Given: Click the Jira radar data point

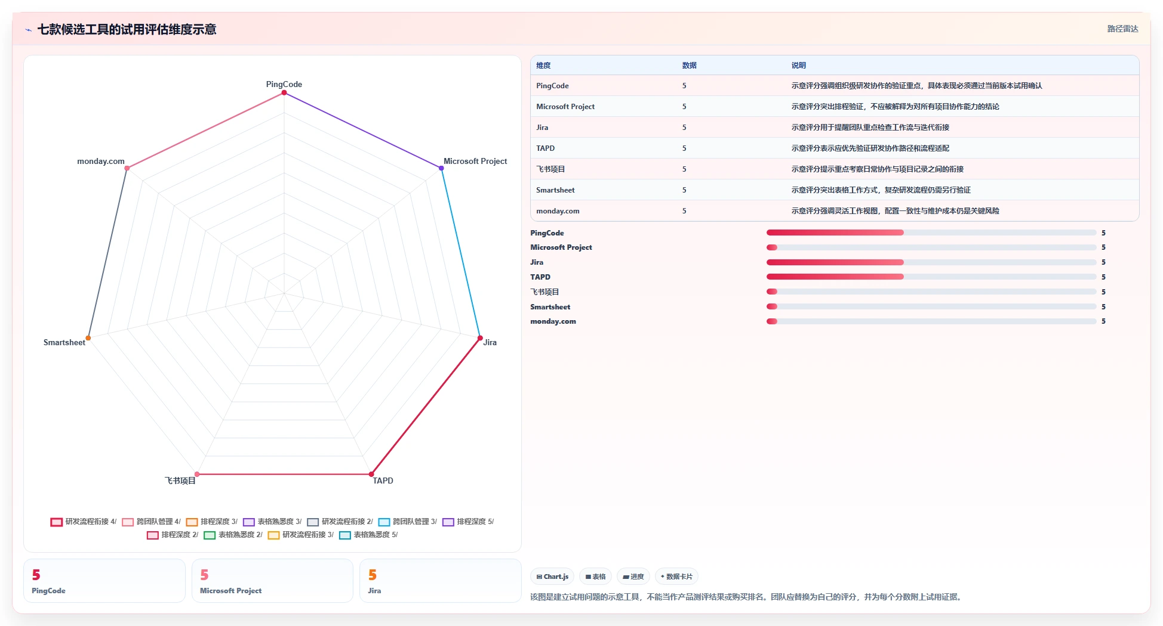Looking at the screenshot, I should pyautogui.click(x=480, y=338).
